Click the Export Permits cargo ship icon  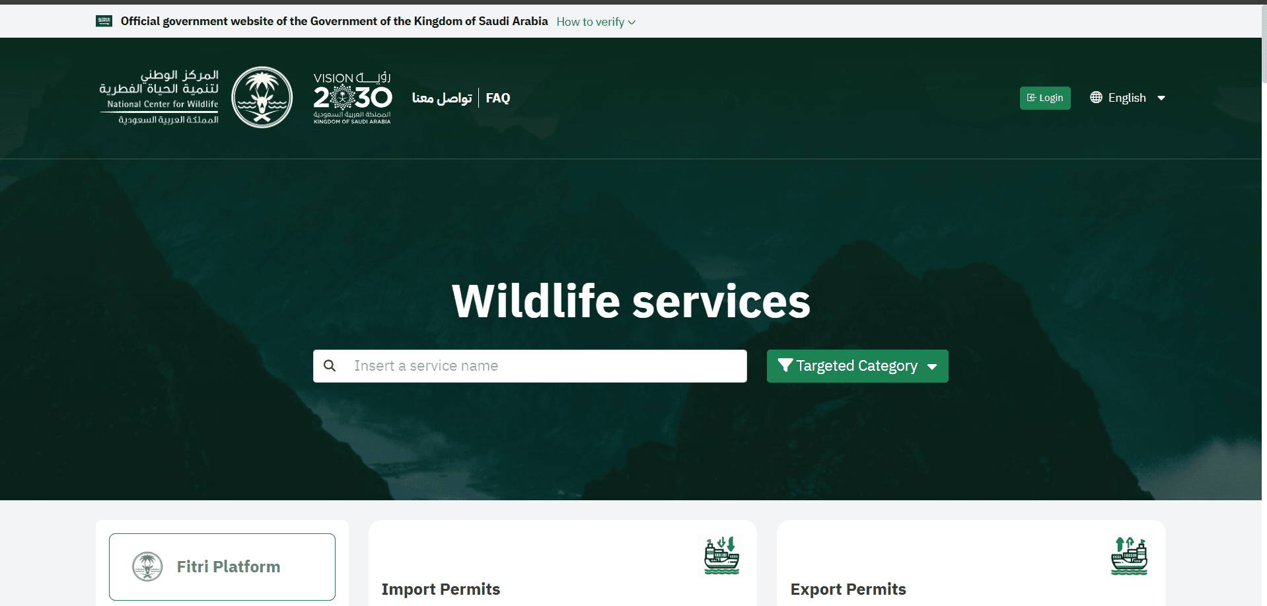(1129, 556)
